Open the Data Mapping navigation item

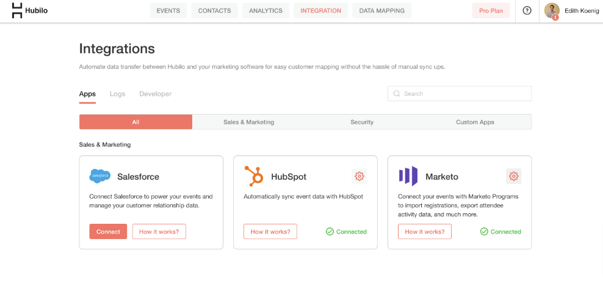(x=382, y=11)
